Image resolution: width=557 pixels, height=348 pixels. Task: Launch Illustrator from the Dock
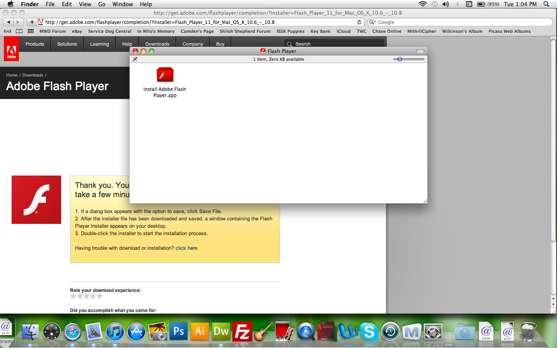tap(200, 331)
